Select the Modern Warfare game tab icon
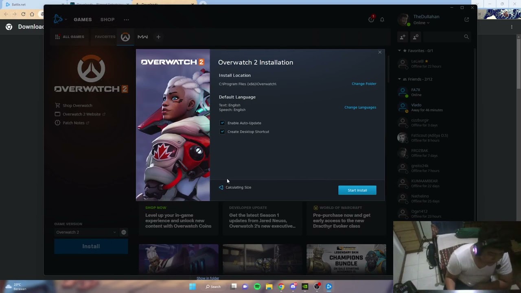This screenshot has height=293, width=521. pos(142,37)
